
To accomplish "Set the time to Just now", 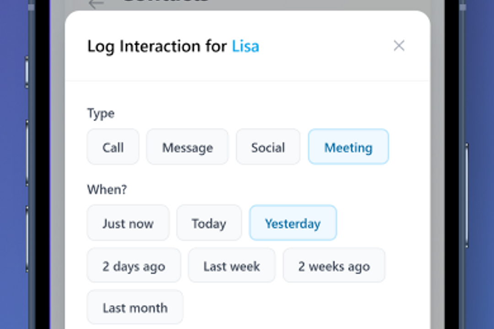I will click(128, 223).
